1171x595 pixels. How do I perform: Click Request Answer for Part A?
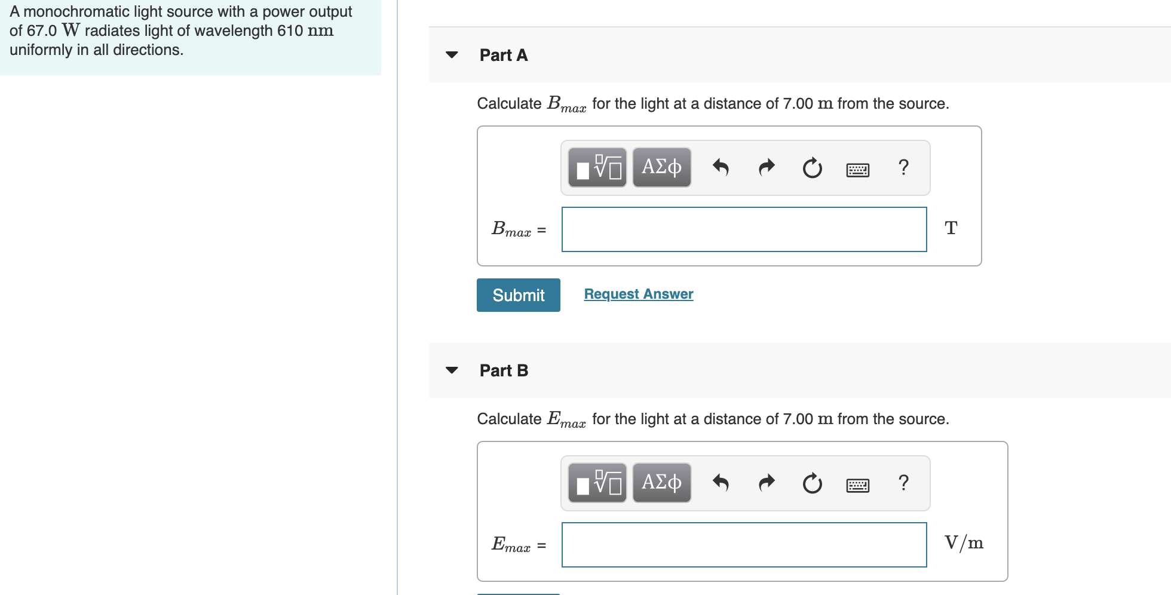[x=637, y=293]
